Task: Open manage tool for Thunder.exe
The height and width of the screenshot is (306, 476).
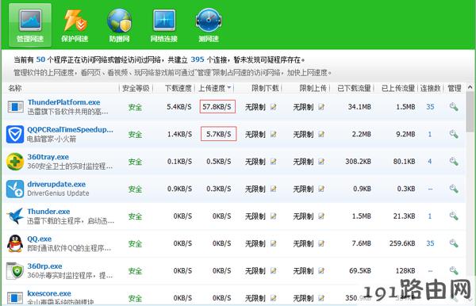Action: click(454, 216)
